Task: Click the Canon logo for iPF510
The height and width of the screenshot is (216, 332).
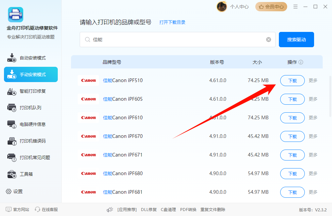Action: pos(88,80)
